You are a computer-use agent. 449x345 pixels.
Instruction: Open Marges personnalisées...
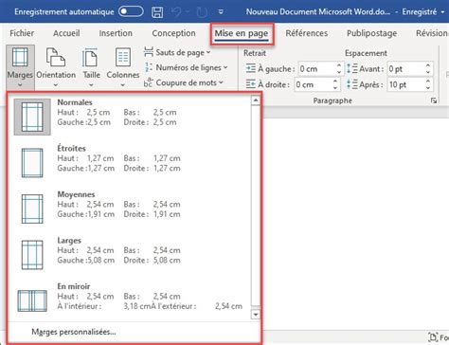coord(74,332)
